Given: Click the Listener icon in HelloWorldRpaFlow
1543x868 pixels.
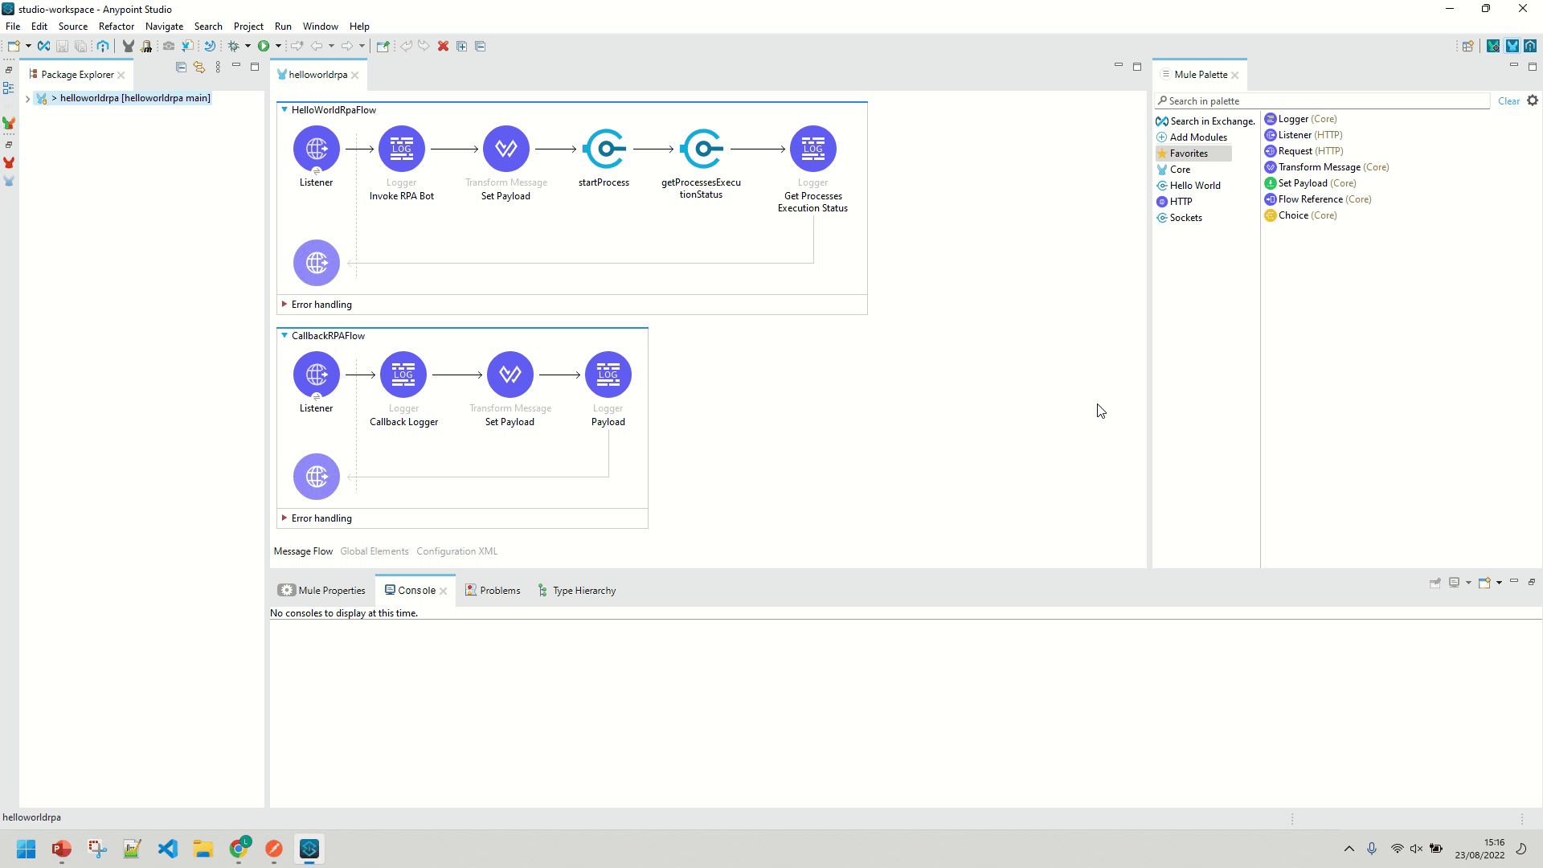Looking at the screenshot, I should coord(316,147).
